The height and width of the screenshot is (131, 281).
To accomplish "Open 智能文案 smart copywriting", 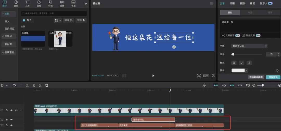I will click(x=251, y=35).
